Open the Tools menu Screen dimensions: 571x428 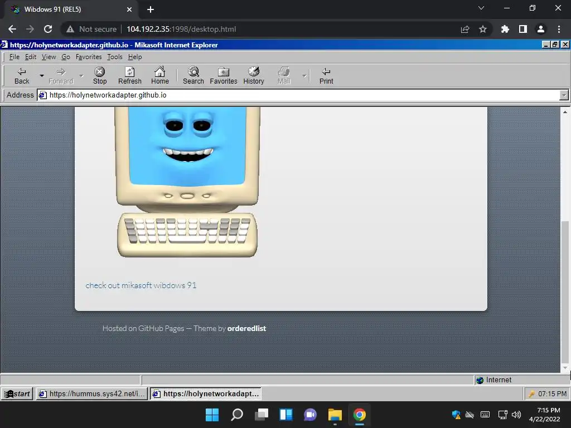115,57
